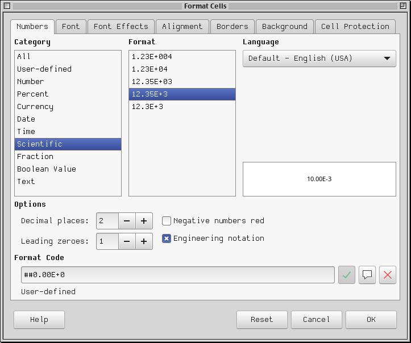The height and width of the screenshot is (343, 411).
Task: Enable Negative numbers red checkbox
Action: click(167, 221)
